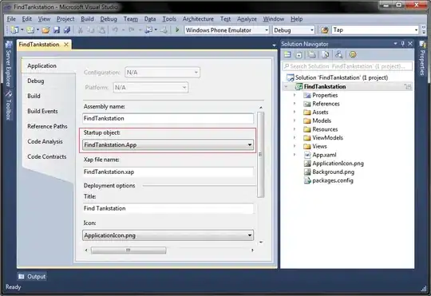Click the Open File folder icon
The image size is (431, 296).
tap(46, 30)
